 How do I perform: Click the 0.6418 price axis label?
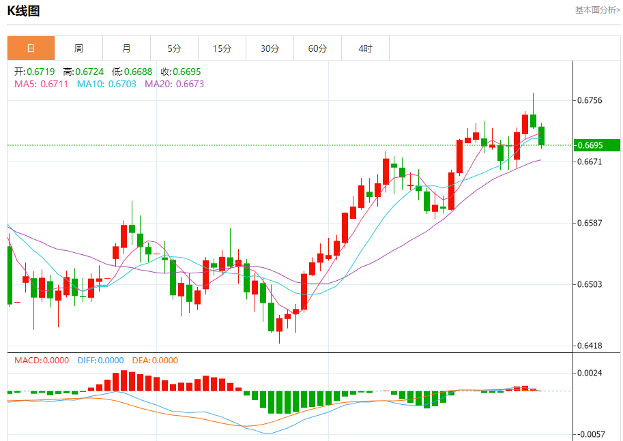pos(590,346)
